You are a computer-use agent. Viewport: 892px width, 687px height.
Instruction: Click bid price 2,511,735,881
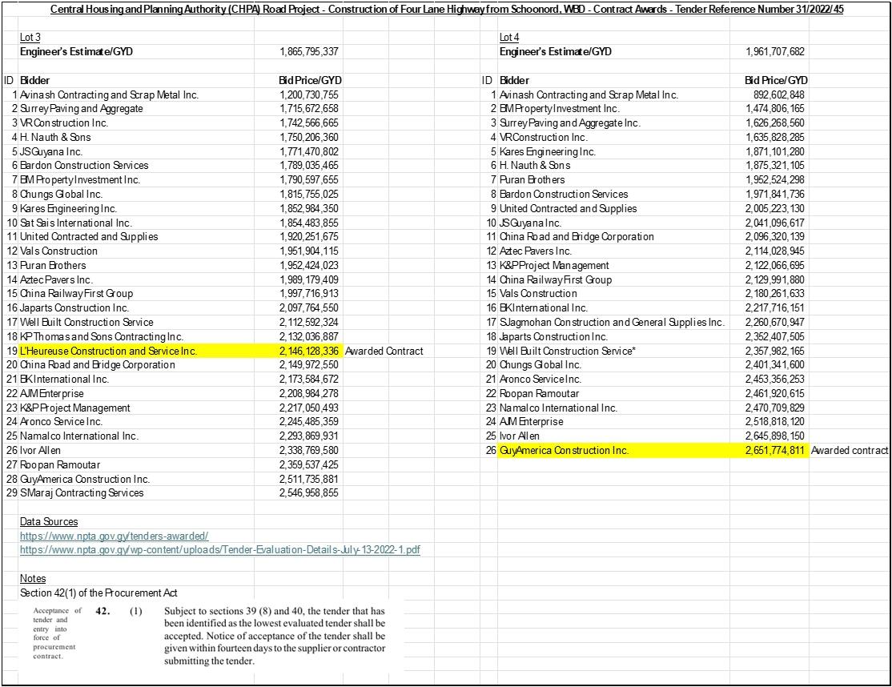pyautogui.click(x=309, y=479)
